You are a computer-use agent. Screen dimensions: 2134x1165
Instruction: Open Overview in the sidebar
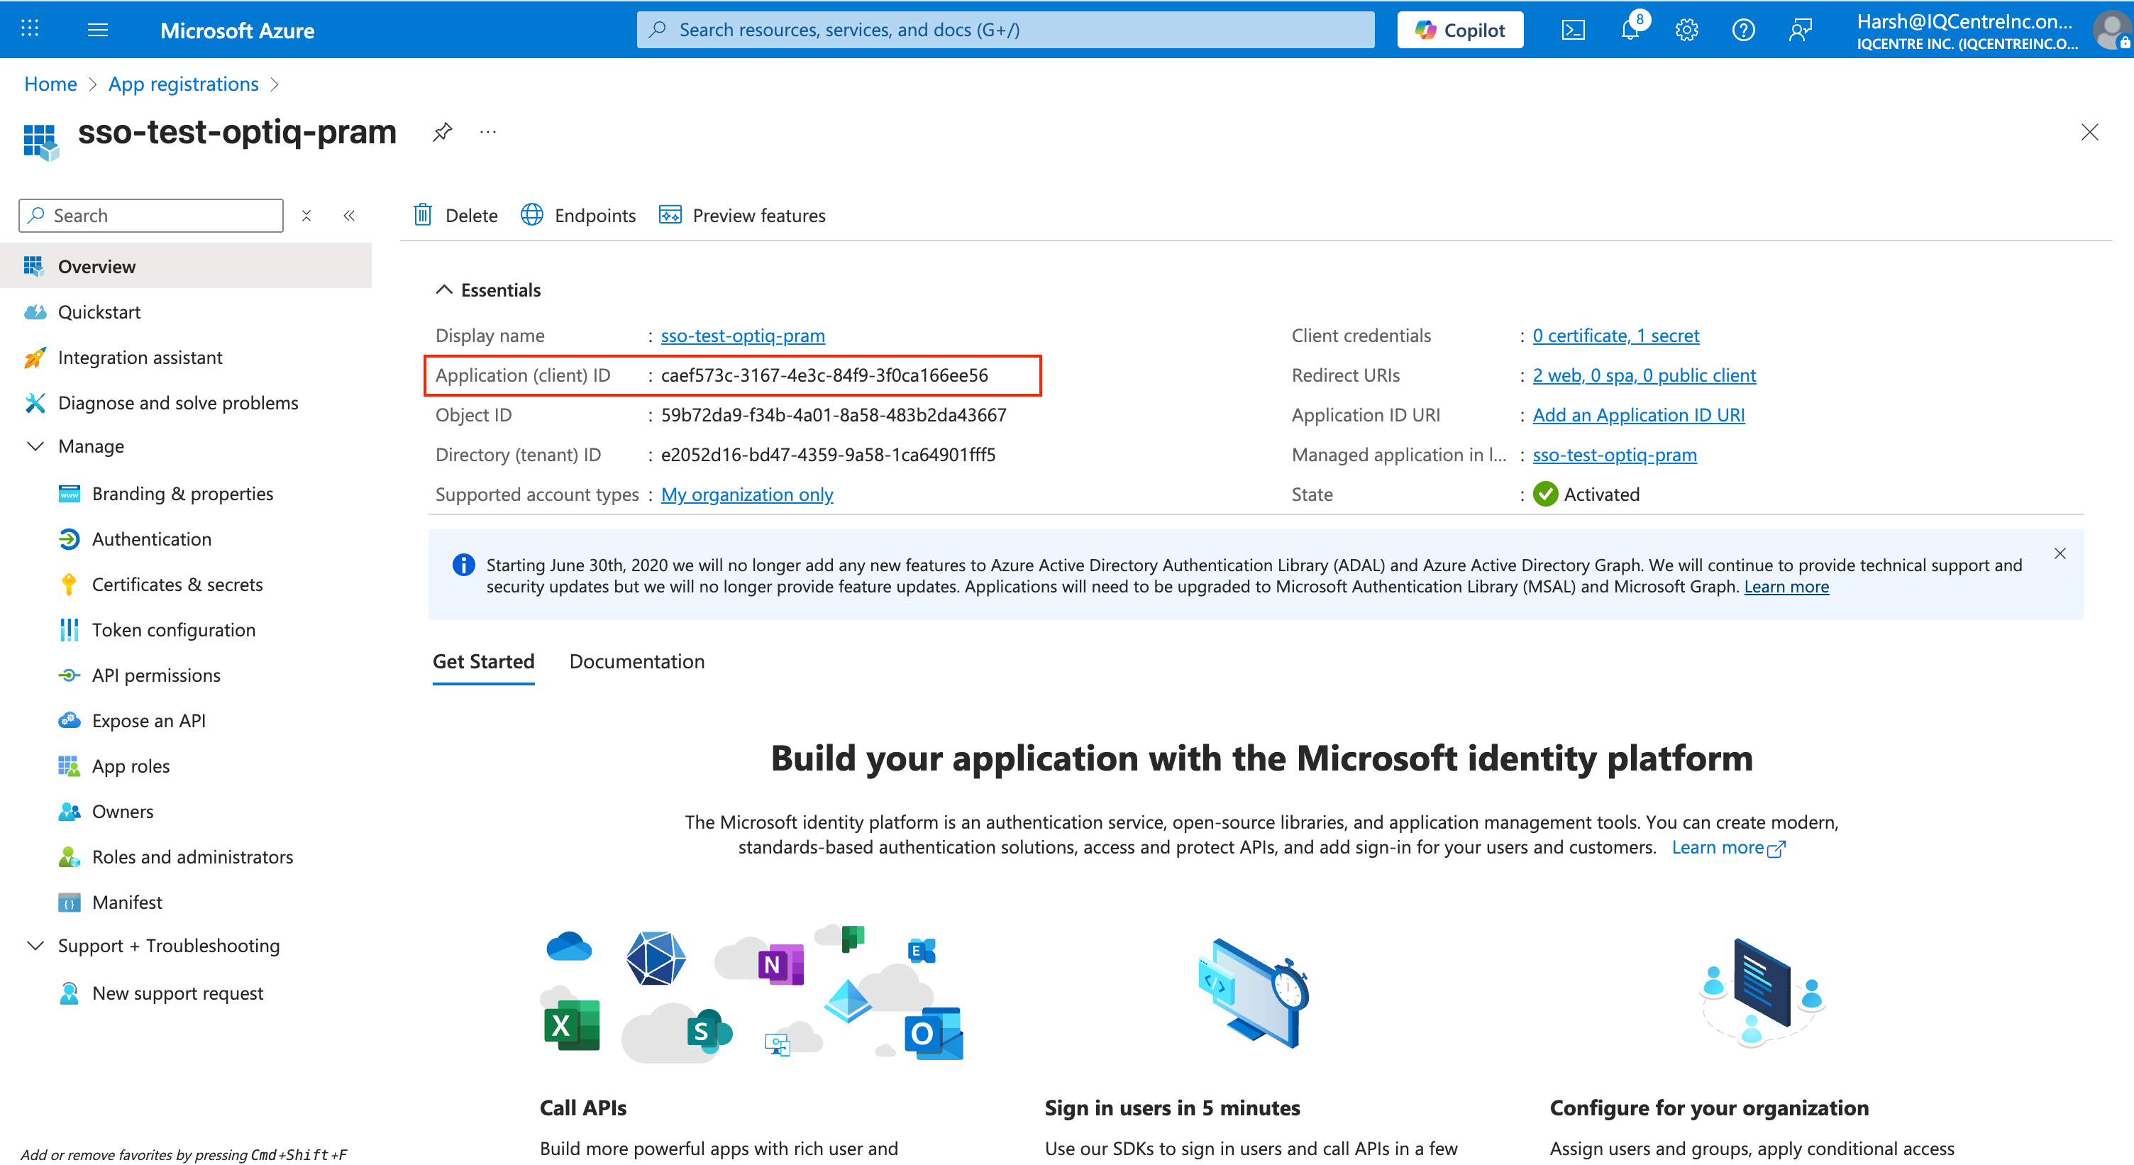click(x=186, y=267)
